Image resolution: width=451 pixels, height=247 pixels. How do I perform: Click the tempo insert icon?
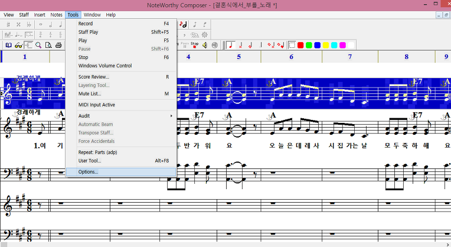(x=19, y=35)
